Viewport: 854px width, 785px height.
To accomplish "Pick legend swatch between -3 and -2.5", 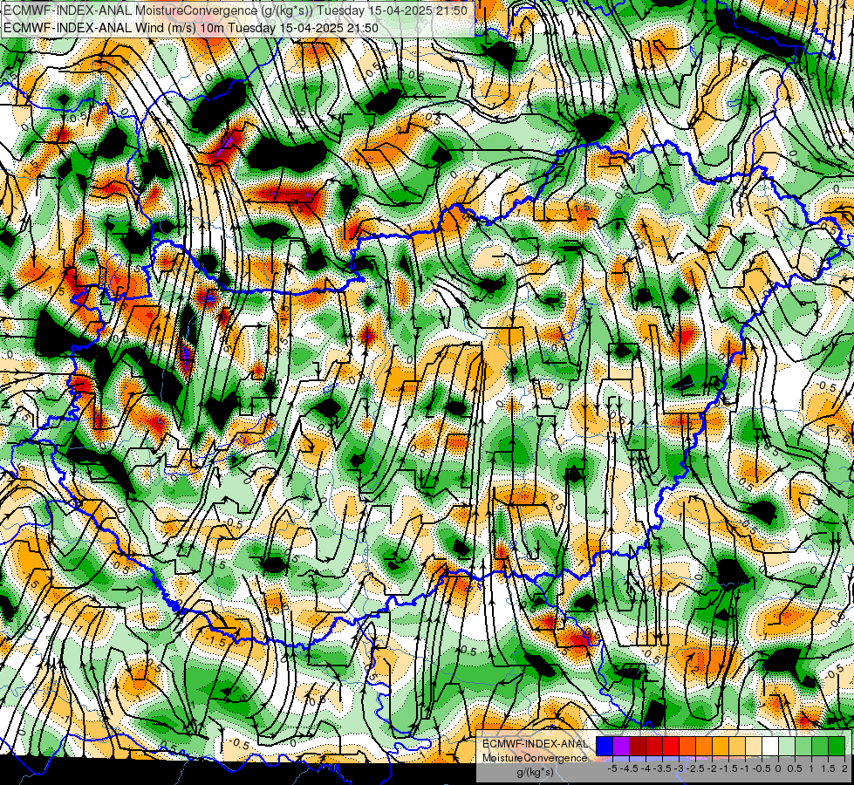I will [x=687, y=746].
